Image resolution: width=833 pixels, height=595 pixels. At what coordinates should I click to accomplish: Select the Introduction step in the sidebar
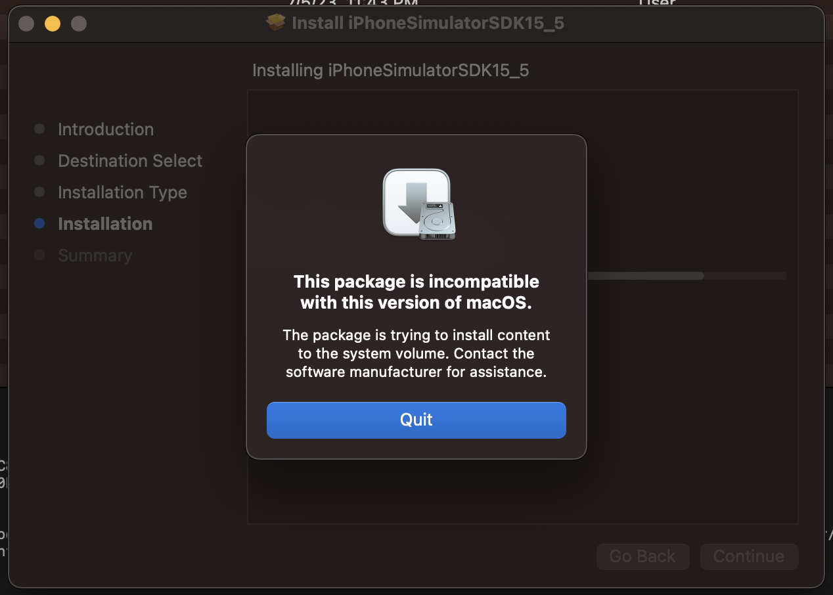tap(106, 129)
